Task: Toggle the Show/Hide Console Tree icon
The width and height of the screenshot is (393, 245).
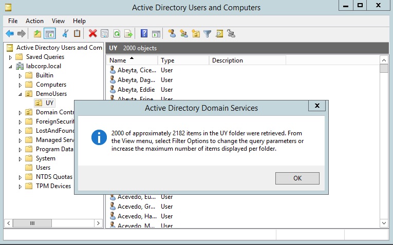Action: point(50,33)
